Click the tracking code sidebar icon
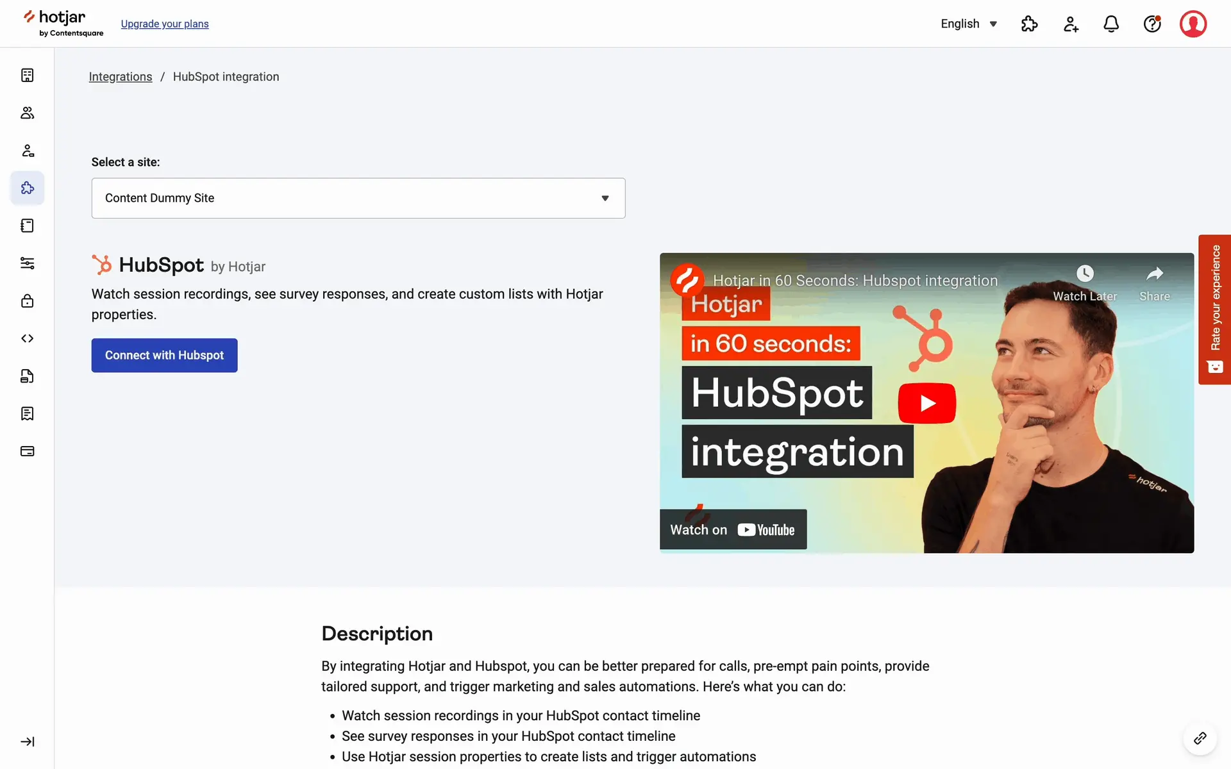The height and width of the screenshot is (769, 1231). point(27,338)
